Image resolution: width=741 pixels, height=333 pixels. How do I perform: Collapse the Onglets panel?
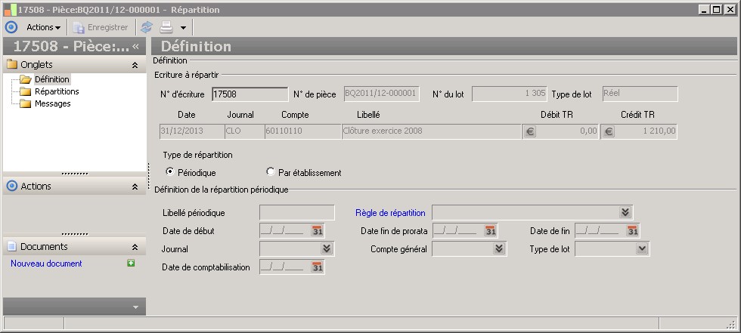click(135, 65)
